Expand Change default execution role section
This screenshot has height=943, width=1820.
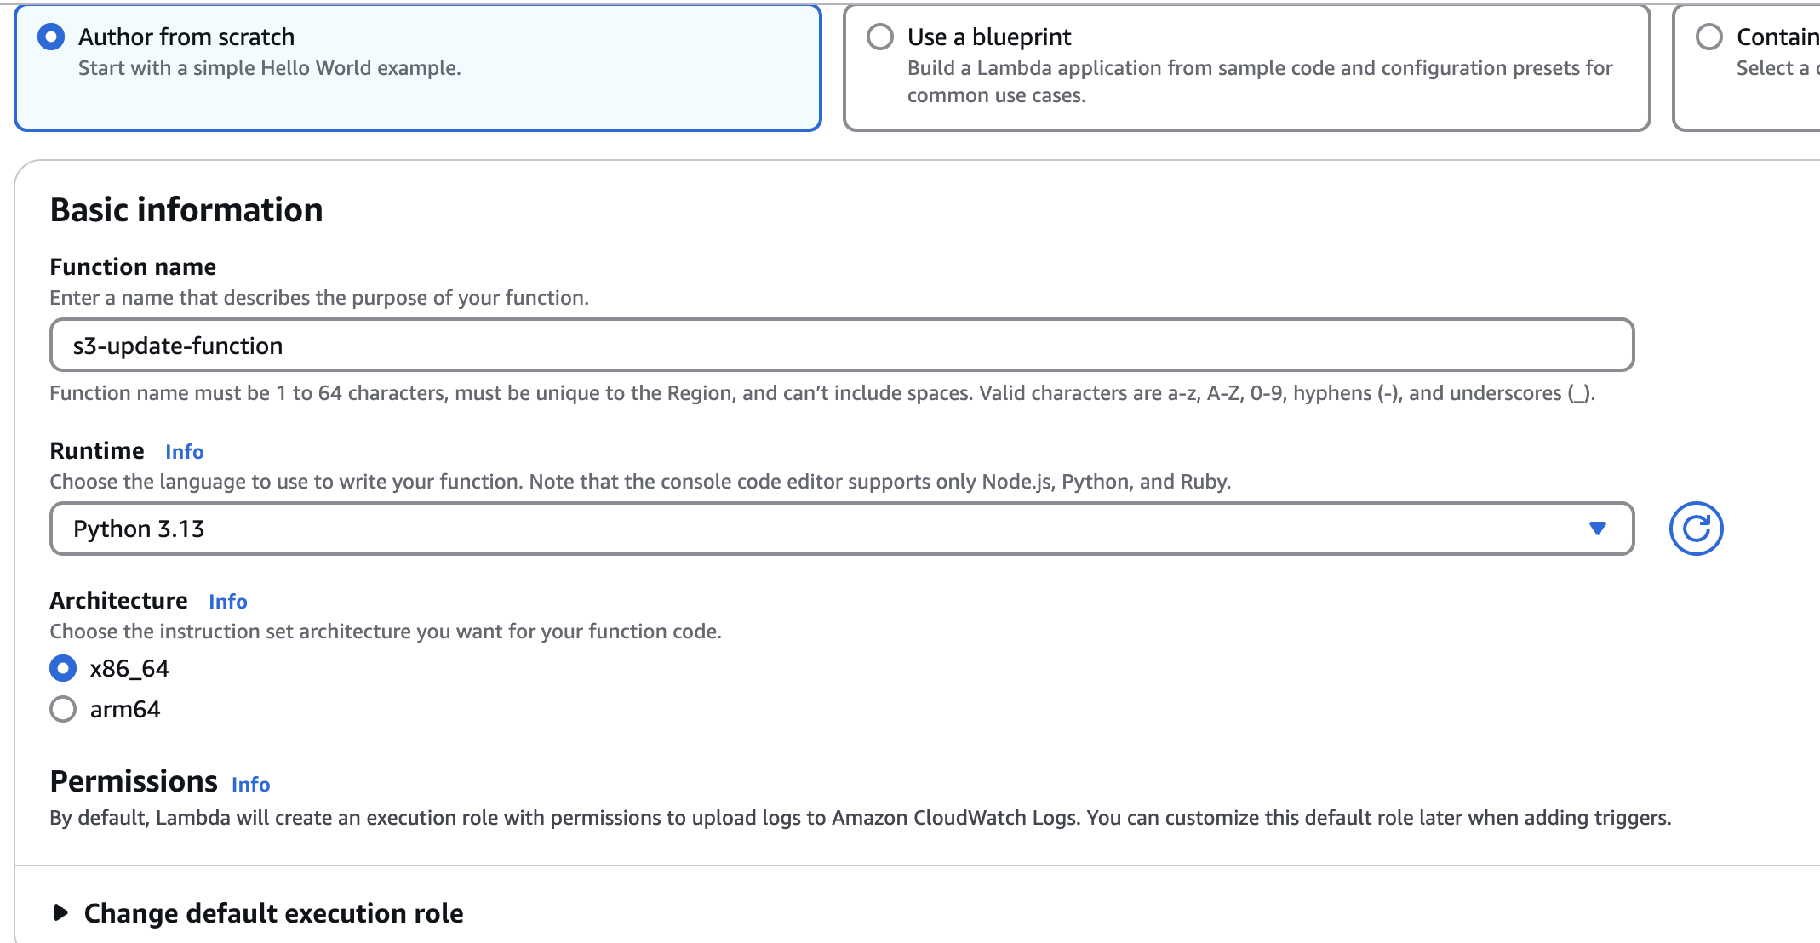[258, 912]
